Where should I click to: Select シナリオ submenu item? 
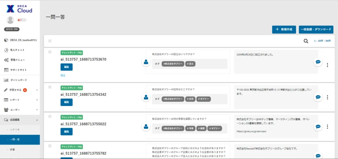click(15, 130)
